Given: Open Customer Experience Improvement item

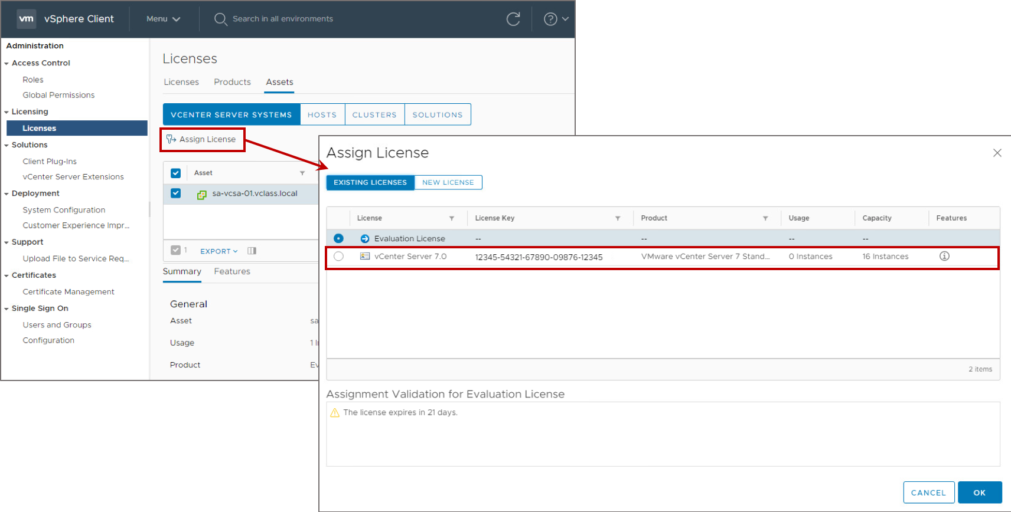Looking at the screenshot, I should pos(76,225).
